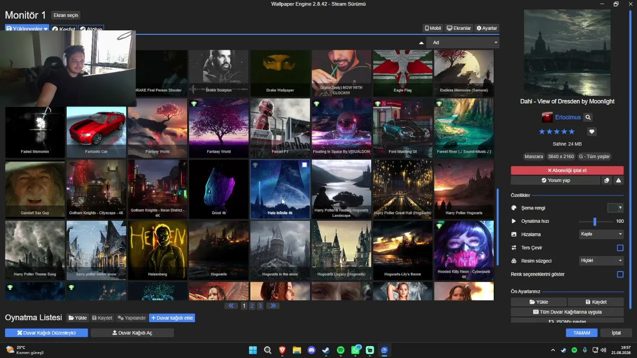The image size is (637, 358).
Task: Select the Ferrari F1 wallpaper
Action: point(280,128)
